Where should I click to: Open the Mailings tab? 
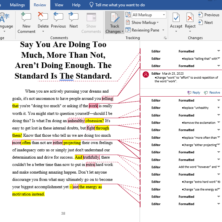click(x=17, y=5)
